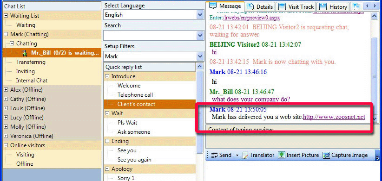Collapse the Wait quick reply group
382x181 pixels.
(107, 113)
